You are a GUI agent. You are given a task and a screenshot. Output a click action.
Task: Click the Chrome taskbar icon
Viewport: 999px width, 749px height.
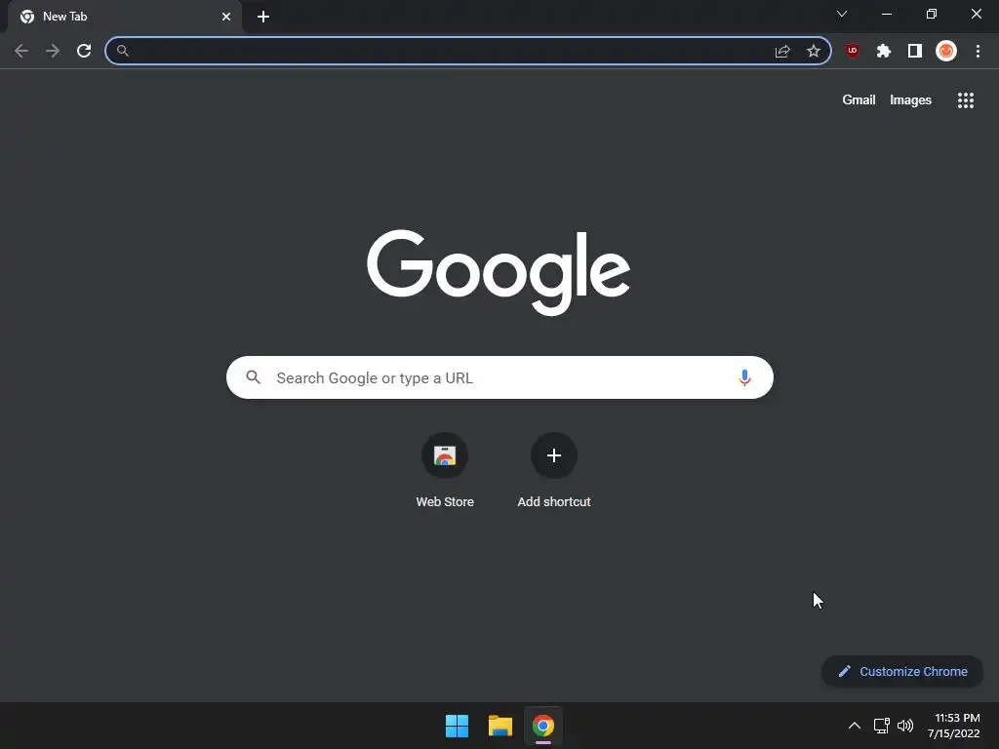(543, 726)
